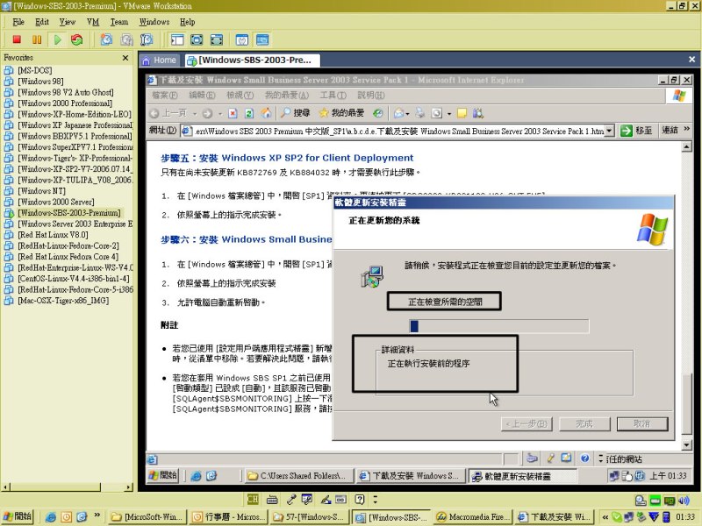The image size is (702, 526).
Task: Click the IE Favorites (我的最愛) star button
Action: pyautogui.click(x=341, y=113)
